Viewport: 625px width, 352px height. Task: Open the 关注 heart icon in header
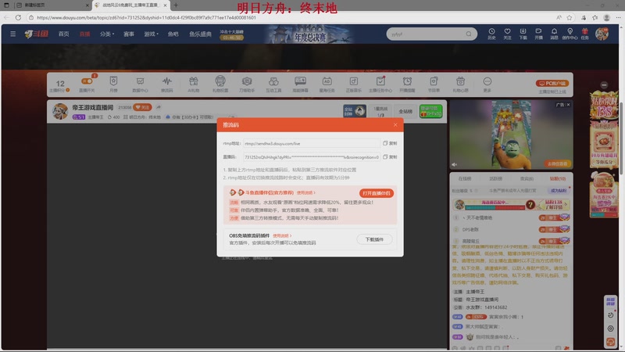(507, 34)
